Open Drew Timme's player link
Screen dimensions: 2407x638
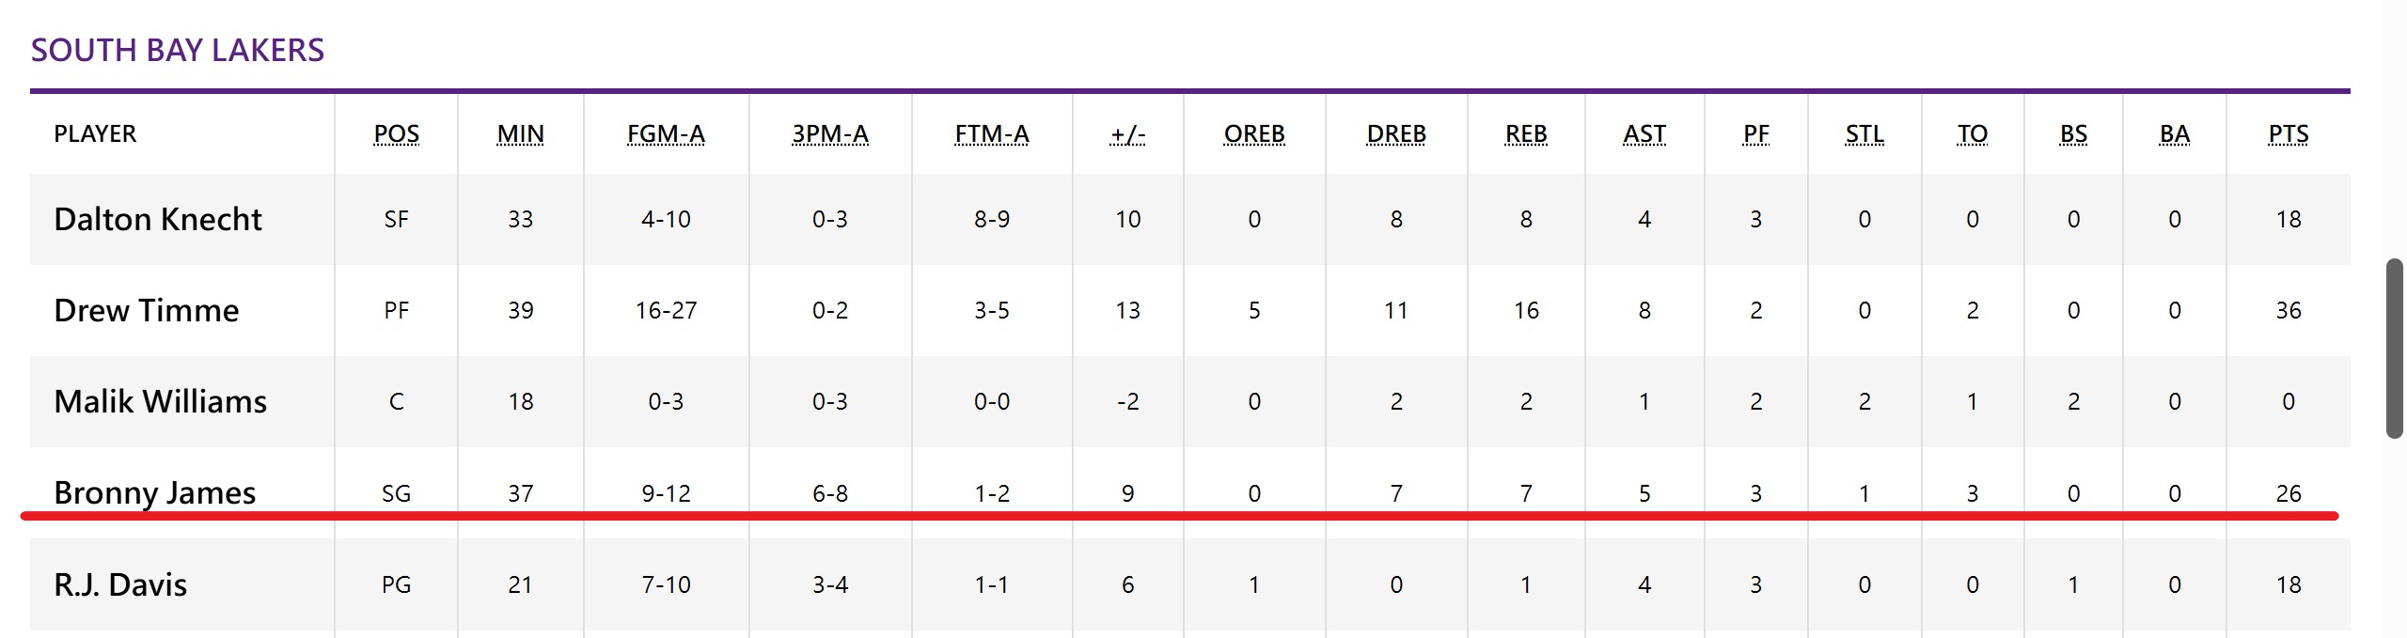[147, 310]
